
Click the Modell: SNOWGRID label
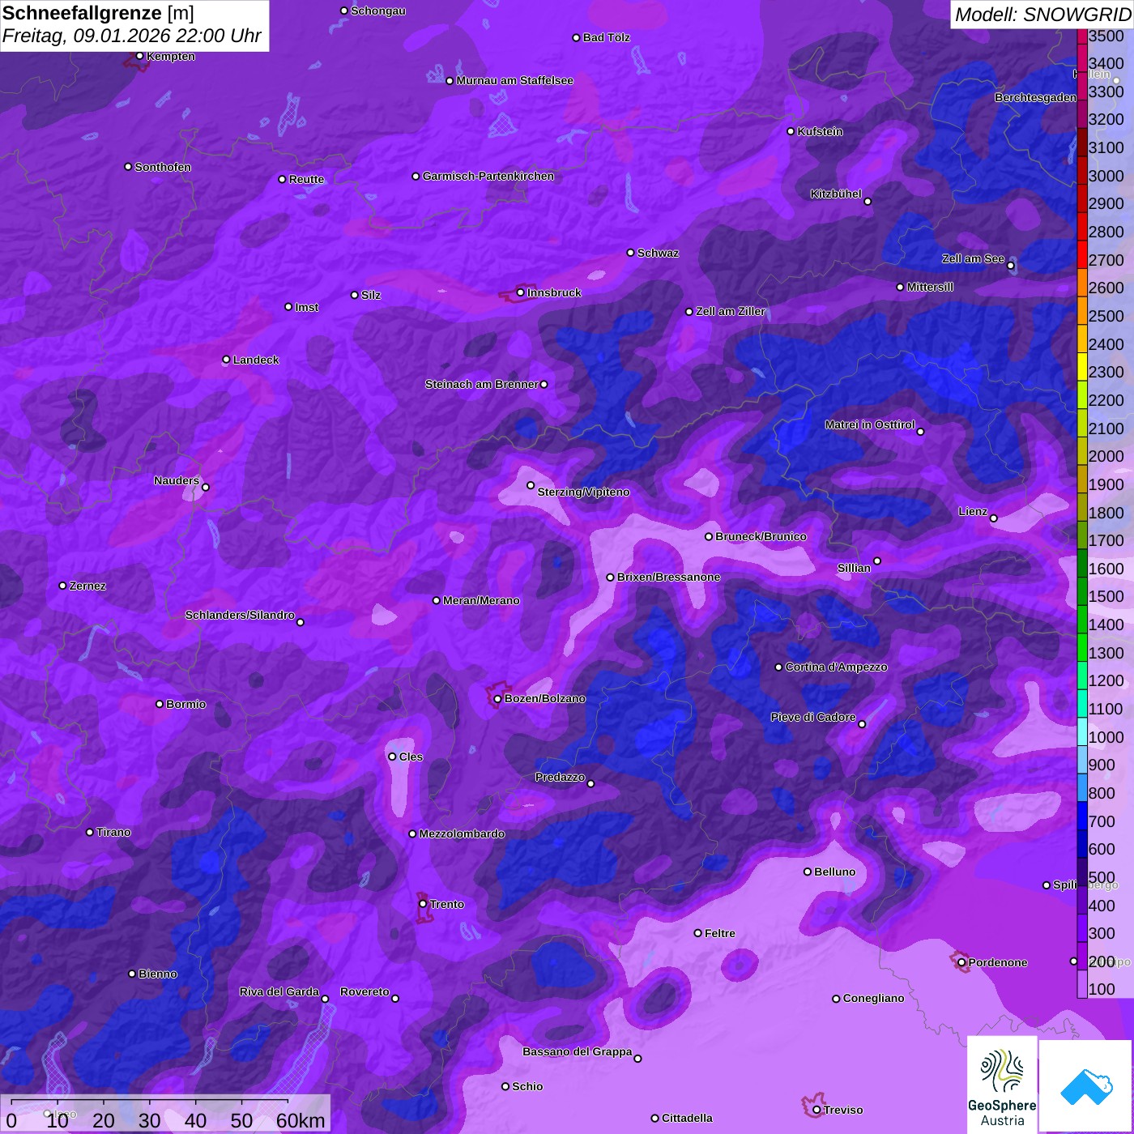1042,15
